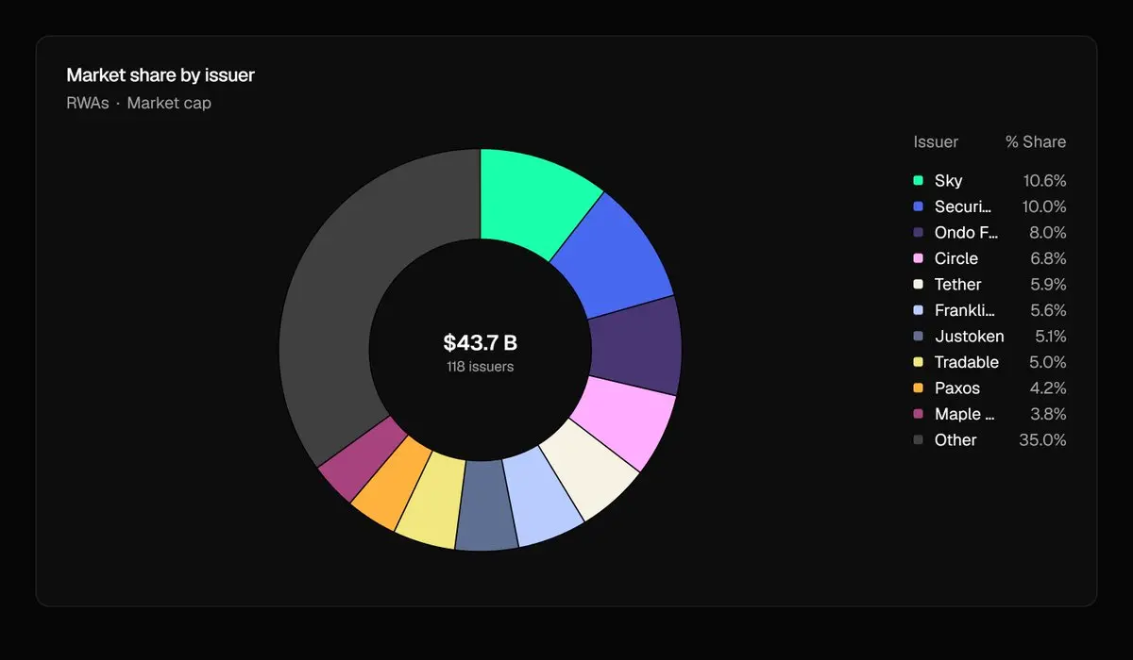
Task: Click the RWAs · Market cap subtitle
Action: [x=139, y=103]
